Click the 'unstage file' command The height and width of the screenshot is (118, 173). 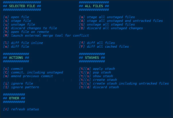click(x=21, y=24)
